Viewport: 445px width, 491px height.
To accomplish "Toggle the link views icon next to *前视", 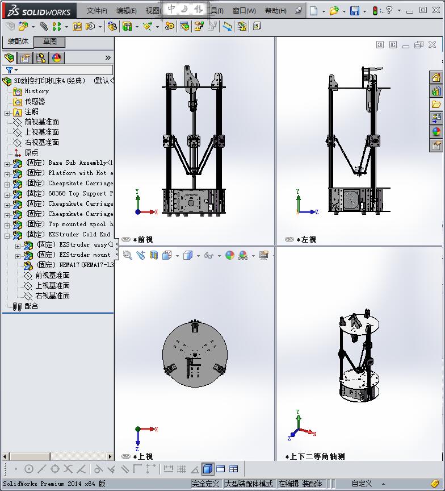I will (125, 240).
